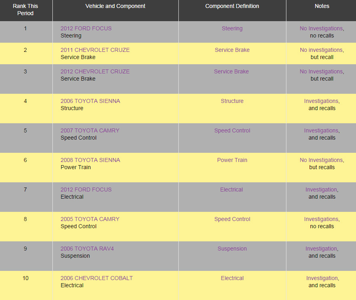The width and height of the screenshot is (356, 300).
Task: Click the Service Brake definition in rank 2 row
Action: pyautogui.click(x=232, y=50)
